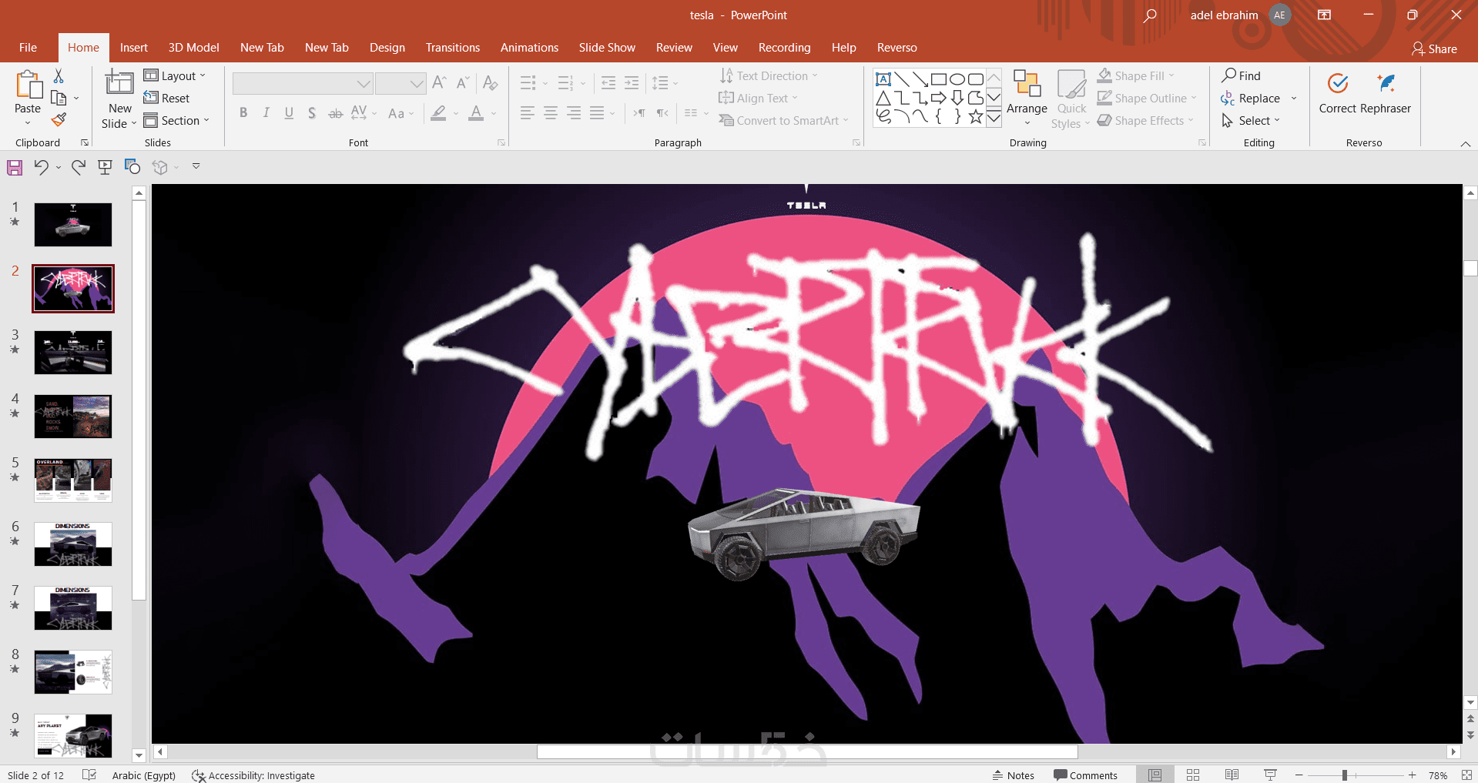Image resolution: width=1478 pixels, height=783 pixels.
Task: Undo the last action
Action: point(42,167)
